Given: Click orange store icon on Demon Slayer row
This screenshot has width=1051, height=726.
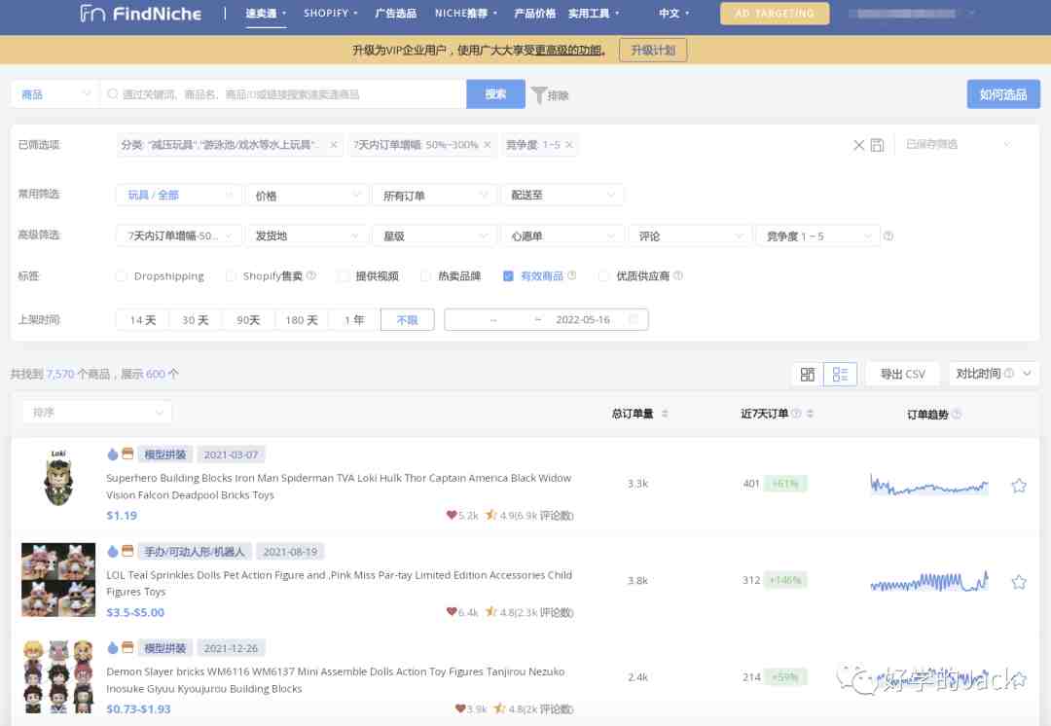Looking at the screenshot, I should [127, 647].
